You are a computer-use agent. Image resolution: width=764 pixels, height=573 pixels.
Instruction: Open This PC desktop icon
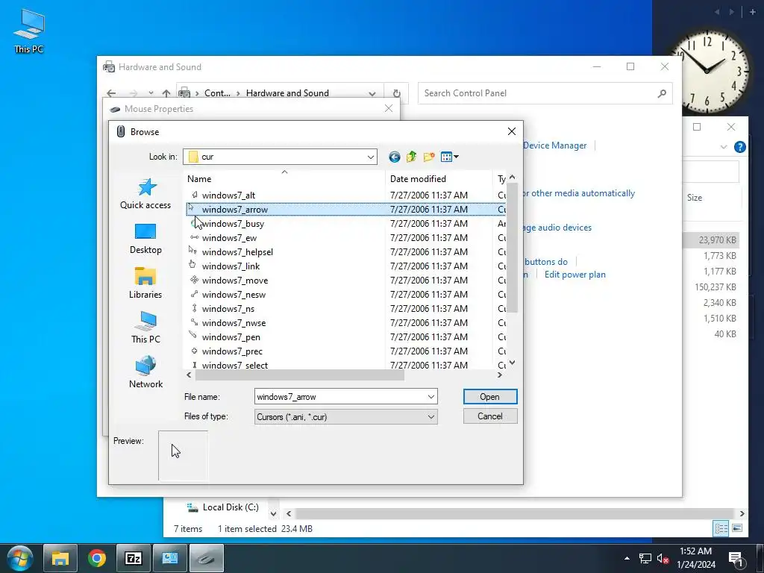[29, 31]
